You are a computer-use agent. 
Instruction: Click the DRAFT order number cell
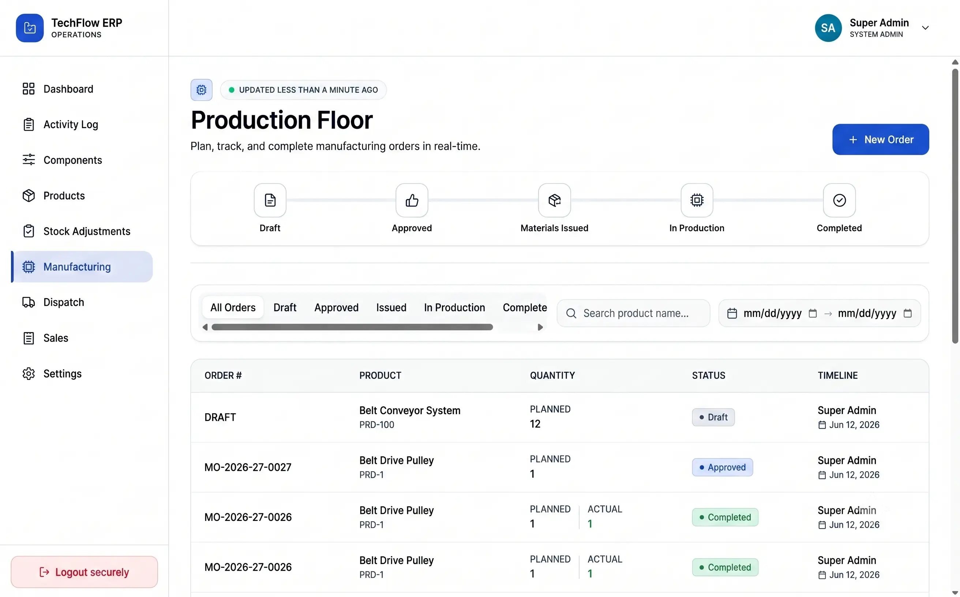coord(220,417)
